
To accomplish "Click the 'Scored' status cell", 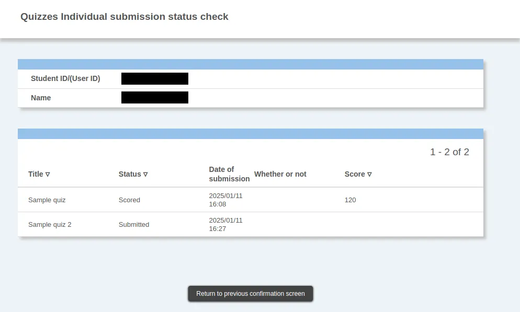I will point(129,200).
